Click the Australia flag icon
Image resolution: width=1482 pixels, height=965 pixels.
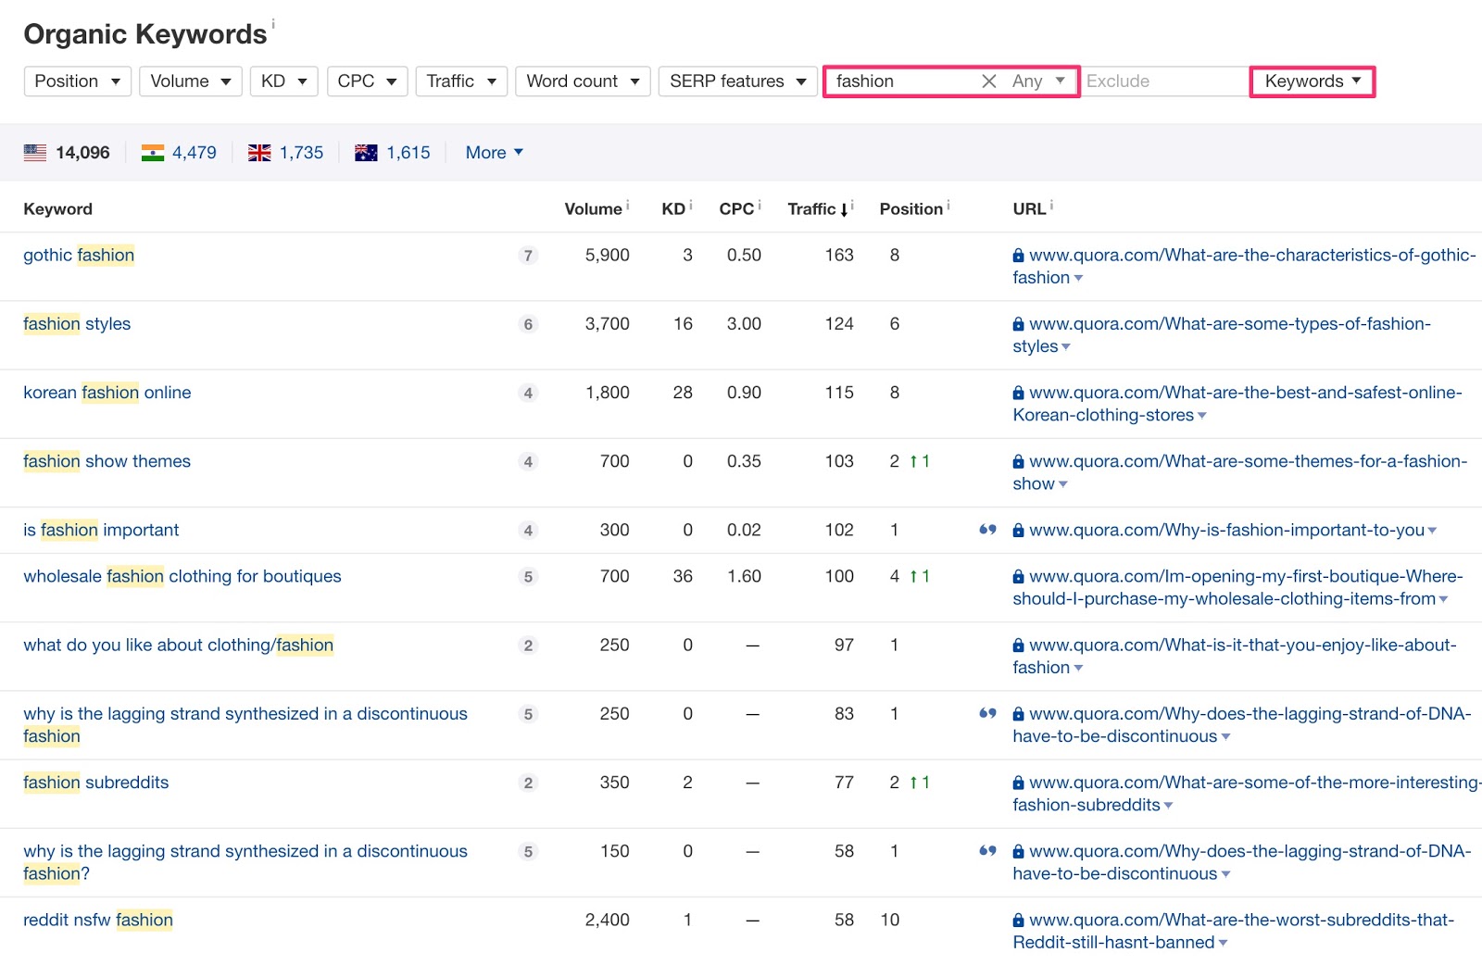tap(365, 152)
